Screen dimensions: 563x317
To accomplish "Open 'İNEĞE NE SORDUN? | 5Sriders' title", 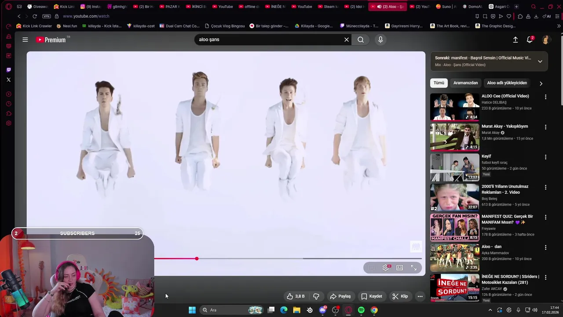I will 510,280.
